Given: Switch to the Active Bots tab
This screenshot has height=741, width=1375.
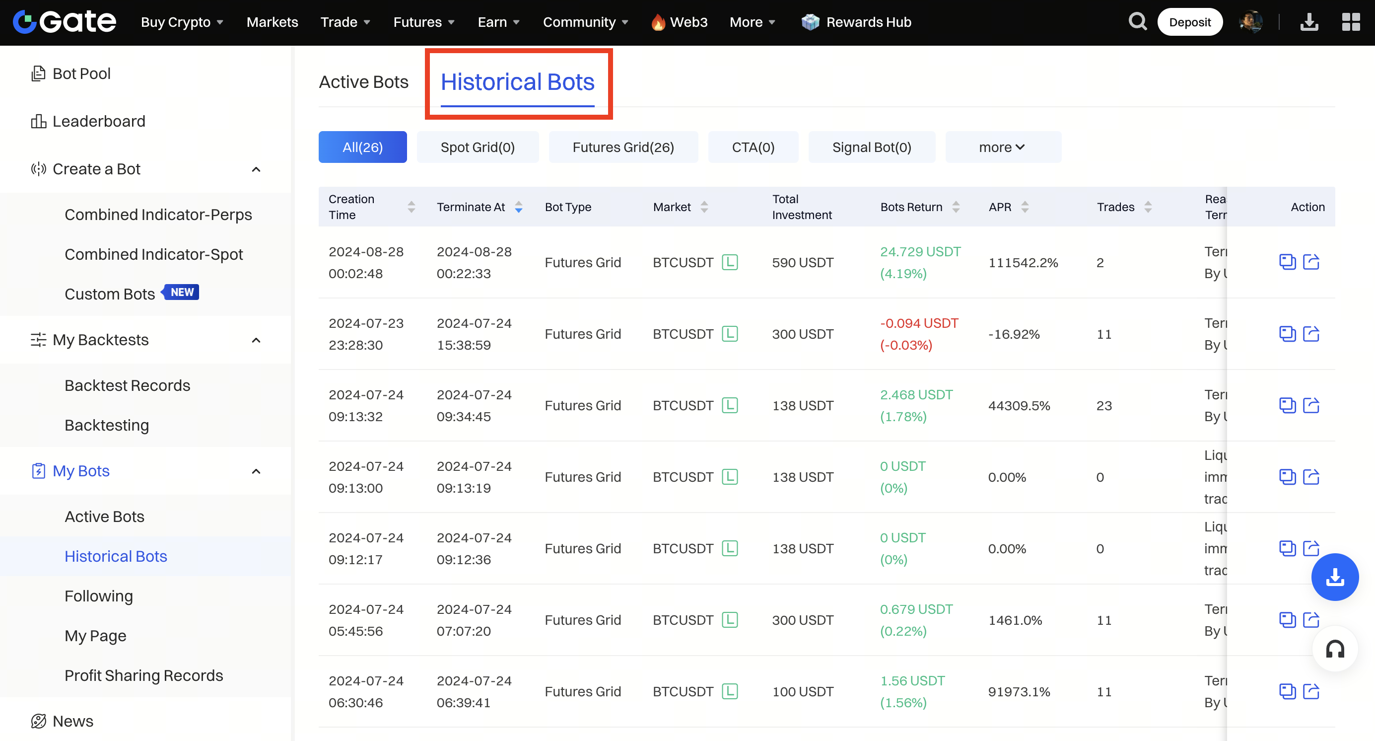Looking at the screenshot, I should point(363,81).
